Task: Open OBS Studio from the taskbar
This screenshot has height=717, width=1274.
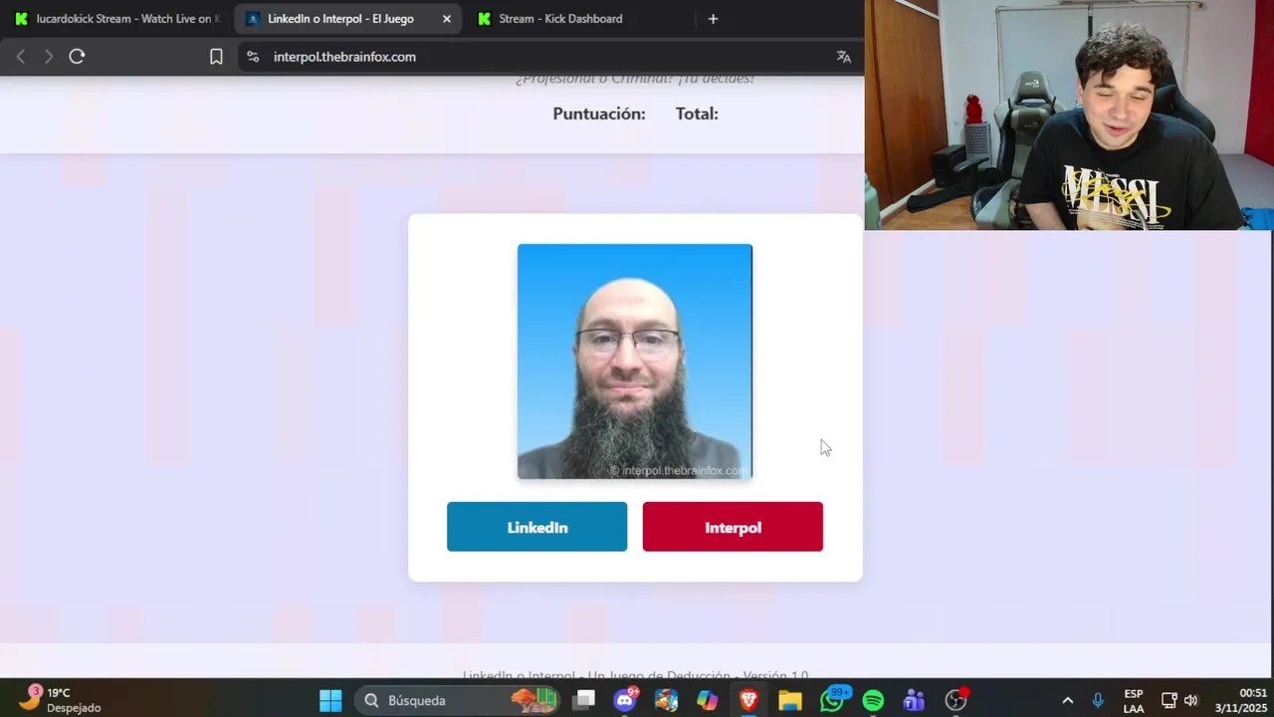Action: coord(955,700)
